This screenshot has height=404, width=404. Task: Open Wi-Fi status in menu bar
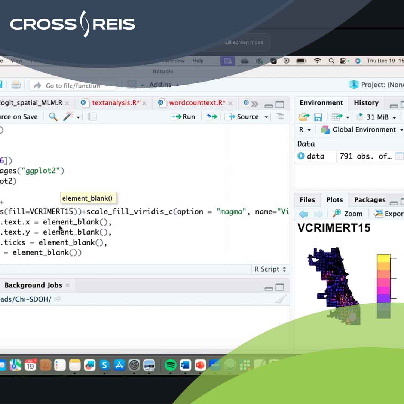(x=317, y=61)
